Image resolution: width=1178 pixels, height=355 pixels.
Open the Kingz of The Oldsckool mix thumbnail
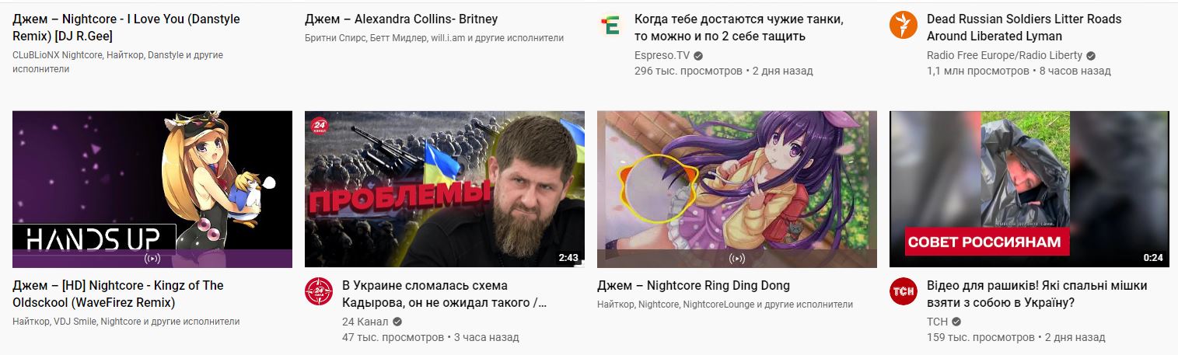pos(152,190)
